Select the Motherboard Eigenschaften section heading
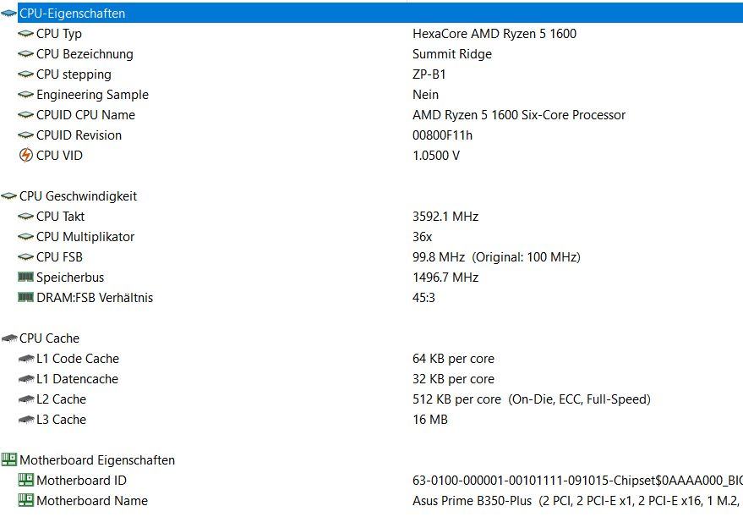This screenshot has width=743, height=517. [97, 460]
